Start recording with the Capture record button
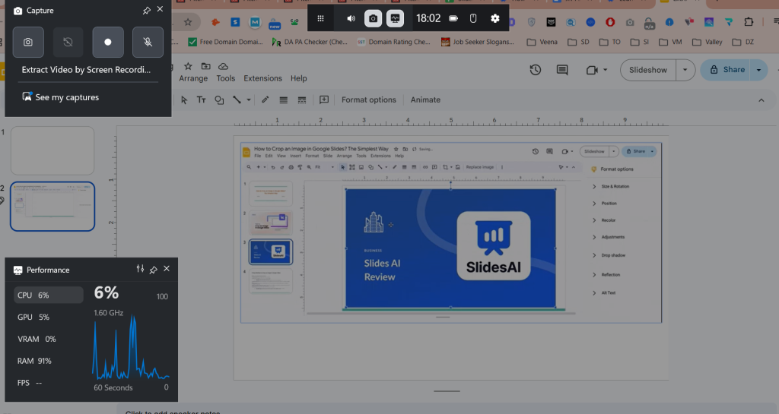 click(x=107, y=43)
